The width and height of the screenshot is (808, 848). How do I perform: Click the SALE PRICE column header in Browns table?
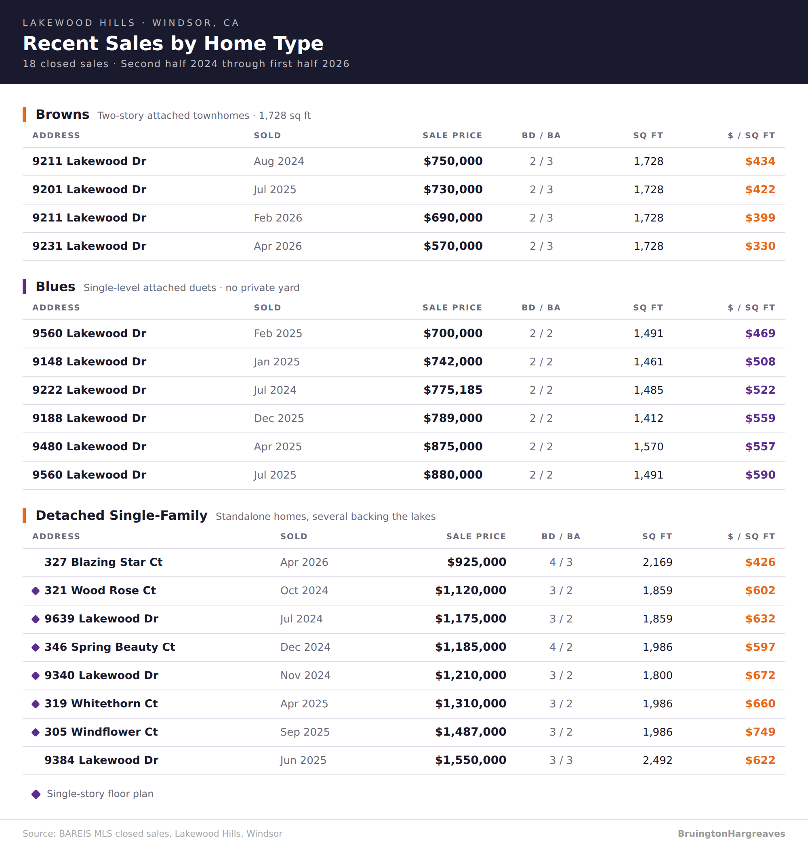[452, 135]
